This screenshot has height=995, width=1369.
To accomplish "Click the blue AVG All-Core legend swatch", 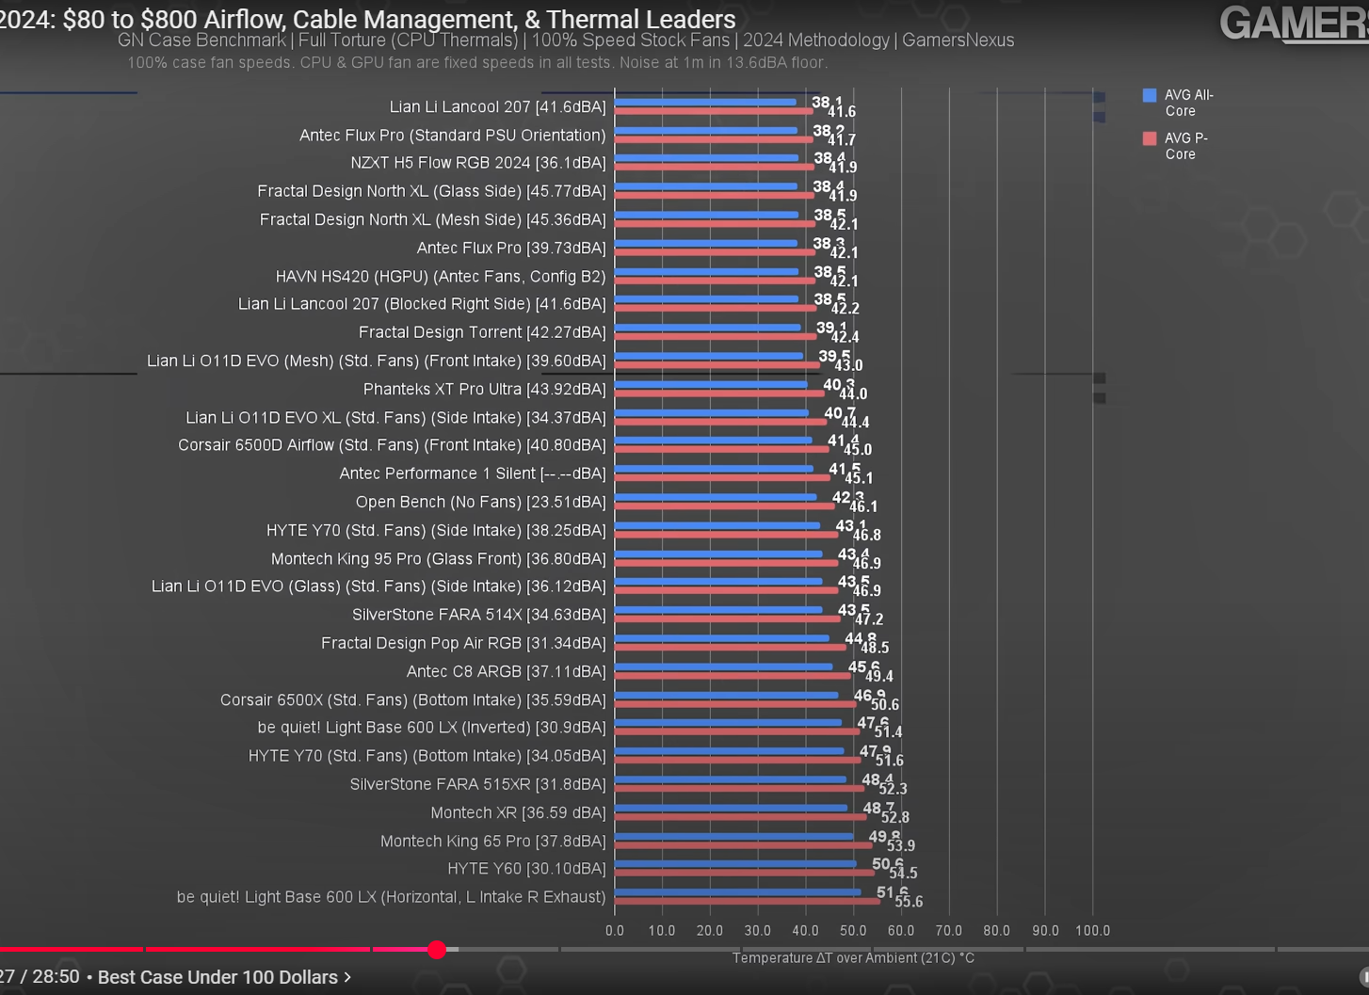I will pyautogui.click(x=1150, y=95).
